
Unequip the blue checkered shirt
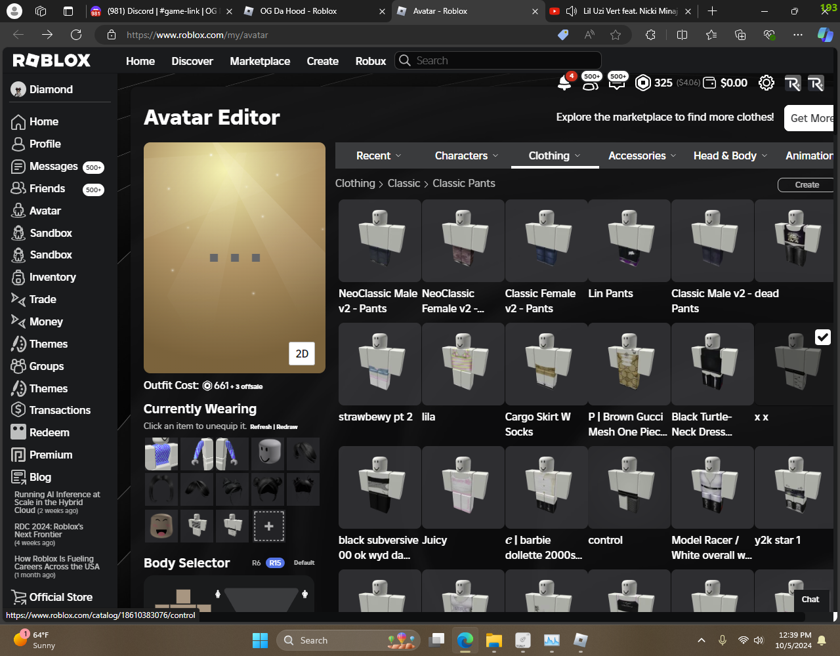(x=161, y=454)
